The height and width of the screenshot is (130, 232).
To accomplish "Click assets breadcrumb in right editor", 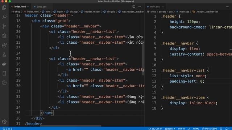I will (x=162, y=12).
